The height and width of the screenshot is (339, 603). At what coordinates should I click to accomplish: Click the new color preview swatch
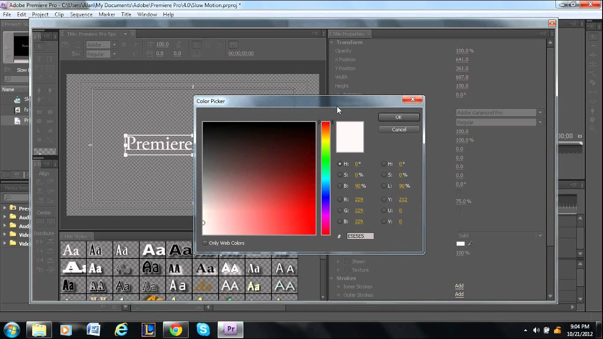click(350, 137)
